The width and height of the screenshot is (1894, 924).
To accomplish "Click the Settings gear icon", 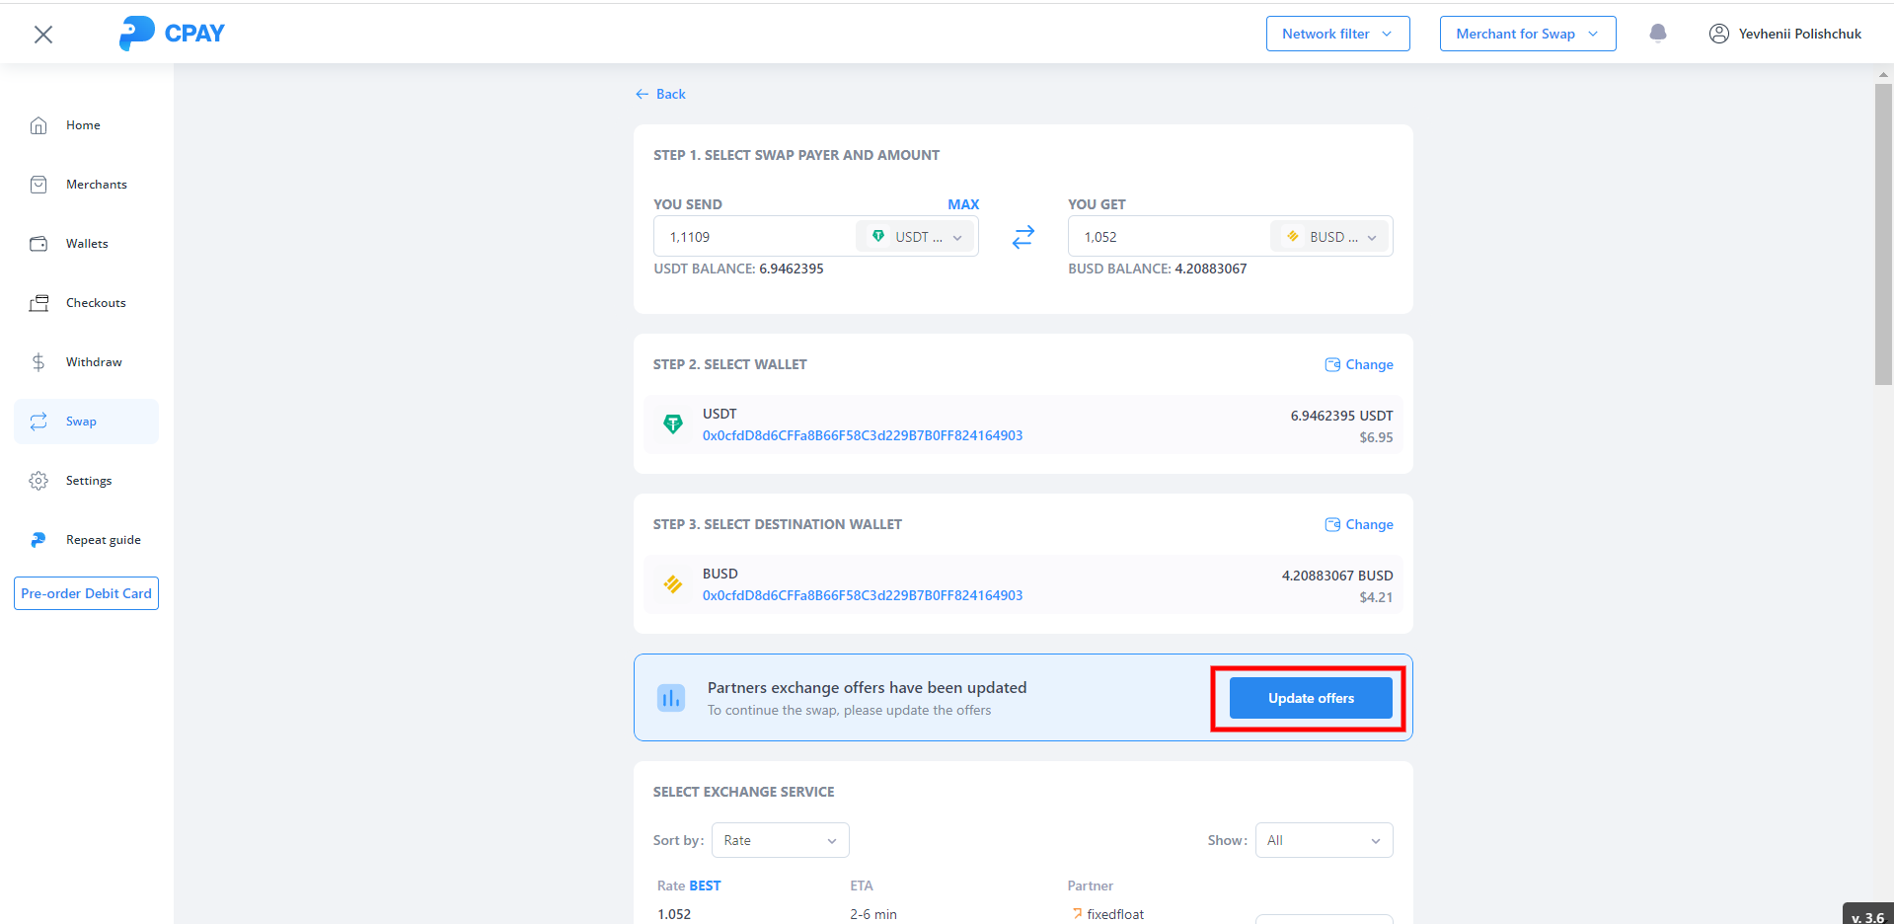I will click(38, 481).
